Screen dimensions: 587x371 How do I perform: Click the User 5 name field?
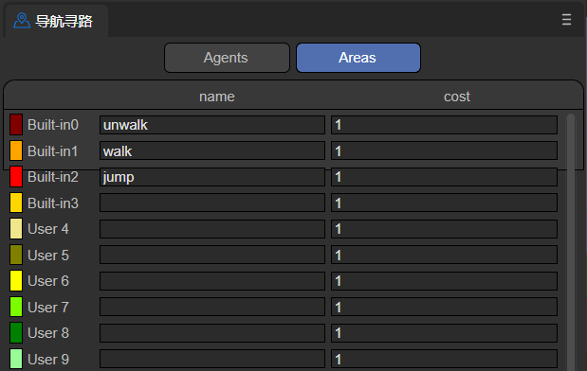(212, 255)
